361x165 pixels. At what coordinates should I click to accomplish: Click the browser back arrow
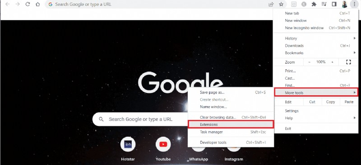coord(8,4)
